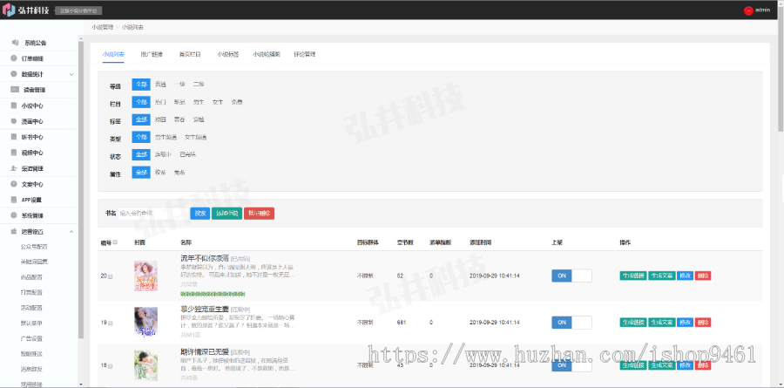Screen dimensions: 784x388
Task: Click the icon beside 听书中心
Action: coord(14,137)
